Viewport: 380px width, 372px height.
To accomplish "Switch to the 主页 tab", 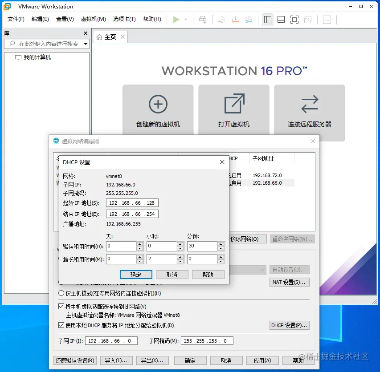I will (x=110, y=37).
